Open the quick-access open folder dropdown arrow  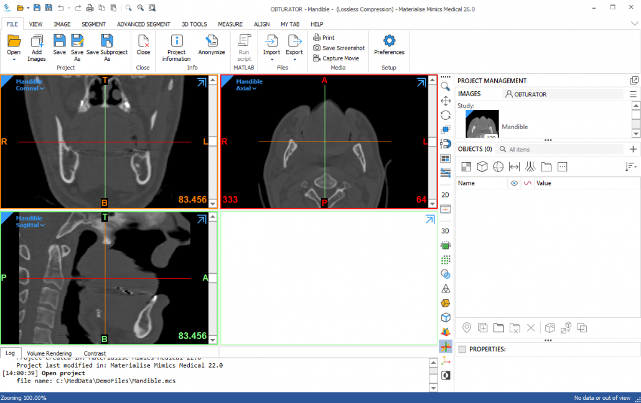pyautogui.click(x=28, y=7)
